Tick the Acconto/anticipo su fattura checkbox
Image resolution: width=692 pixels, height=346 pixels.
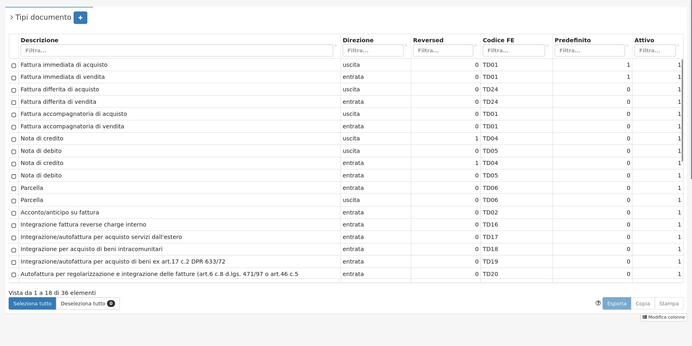pyautogui.click(x=14, y=213)
